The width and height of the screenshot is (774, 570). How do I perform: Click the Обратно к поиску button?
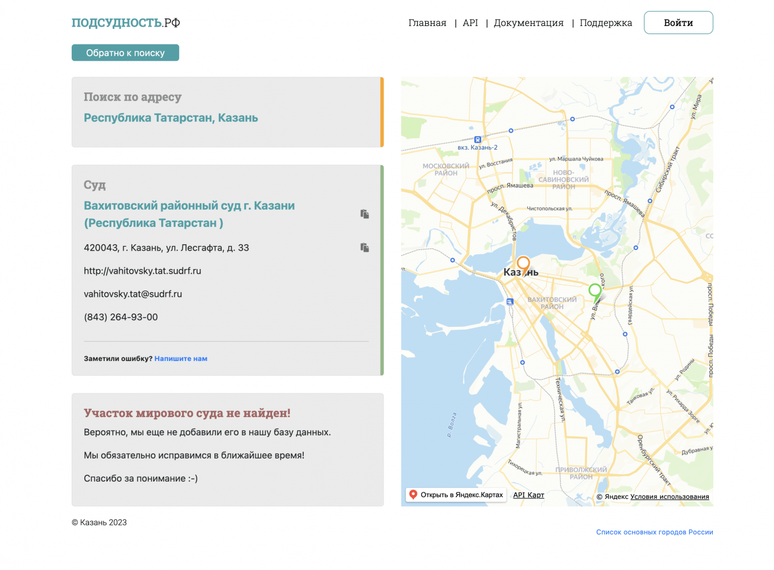click(x=125, y=53)
